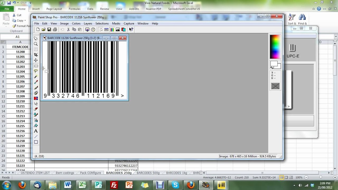338x190 pixels.
Task: Select the Text tool
Action: [x=36, y=131]
